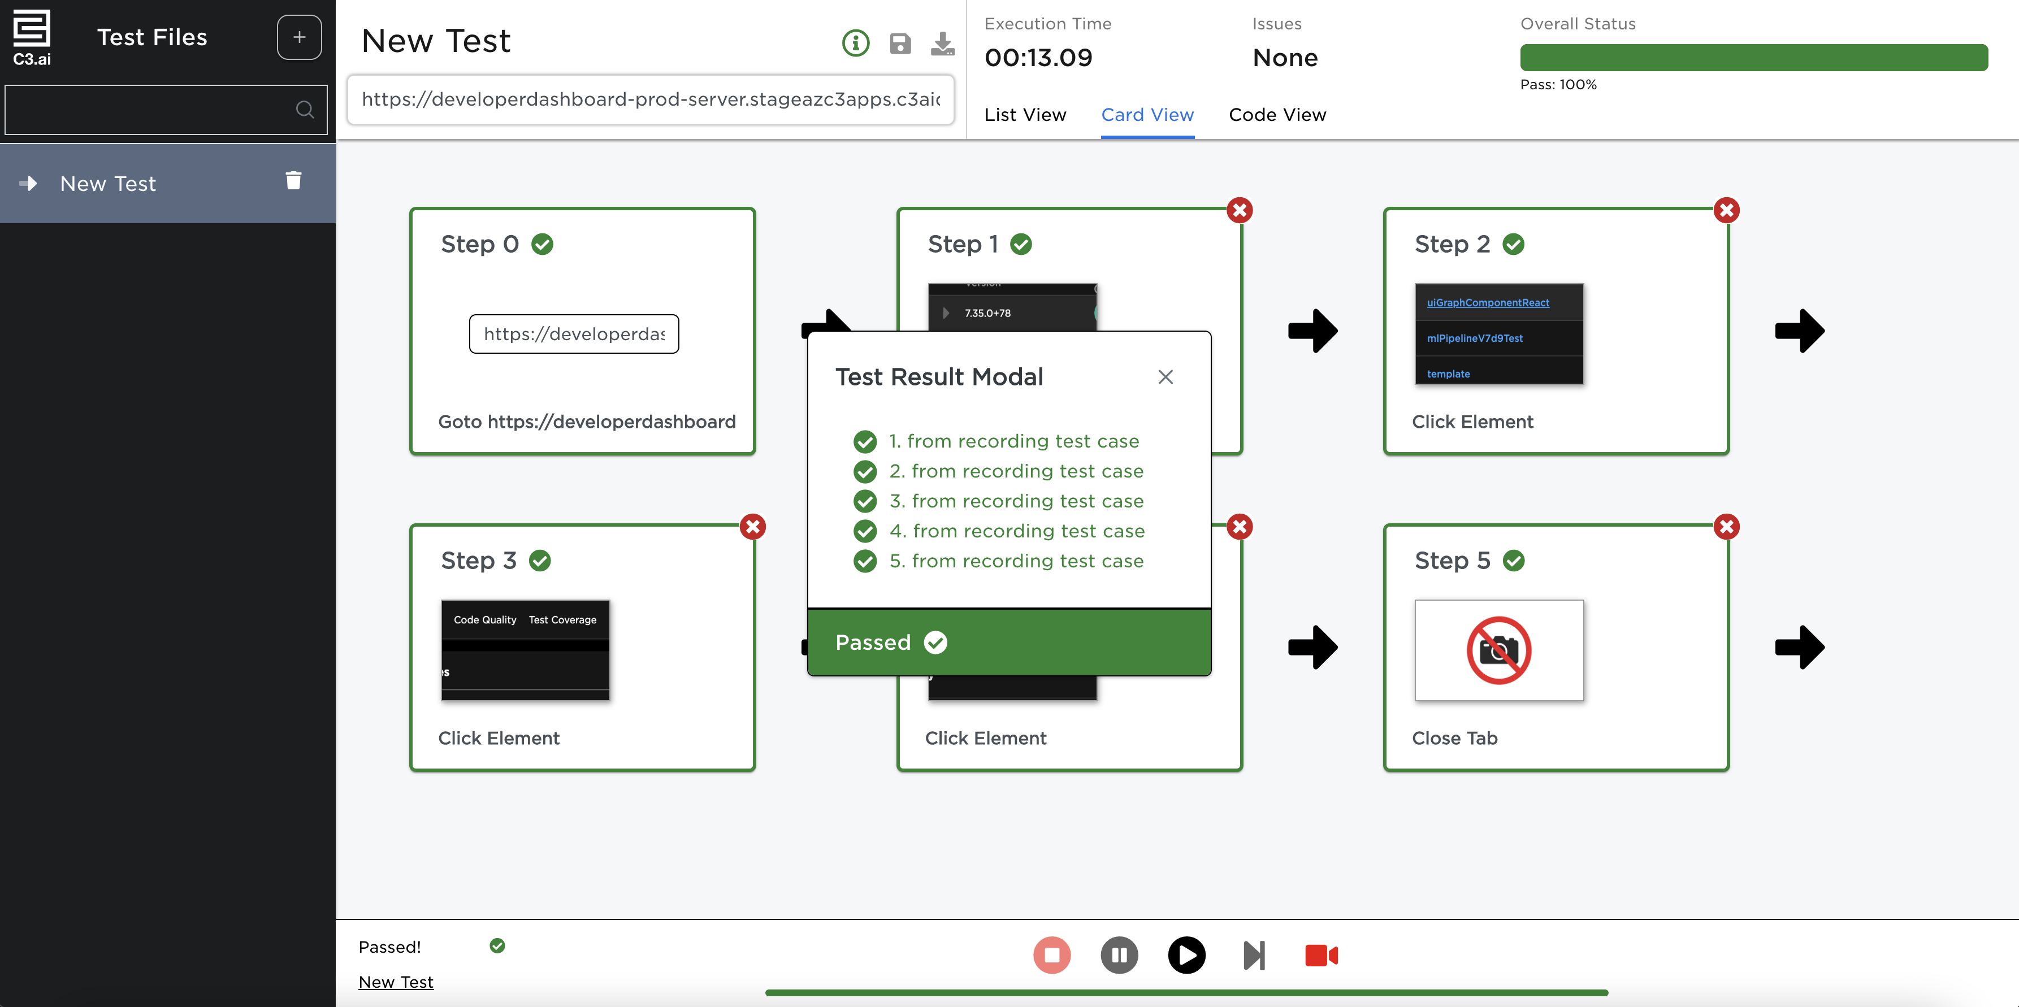This screenshot has height=1007, width=2019.
Task: Click the skip to next step button
Action: [1253, 954]
